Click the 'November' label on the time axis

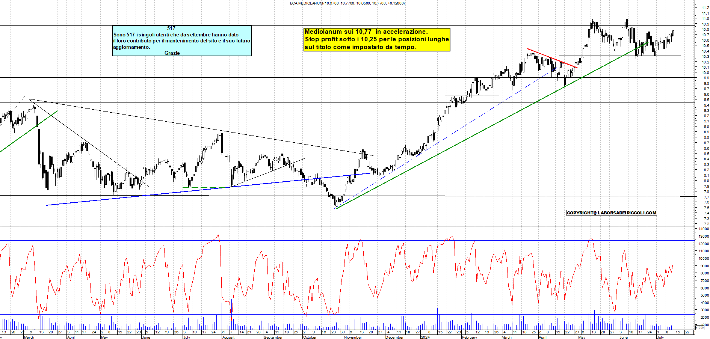point(353,337)
